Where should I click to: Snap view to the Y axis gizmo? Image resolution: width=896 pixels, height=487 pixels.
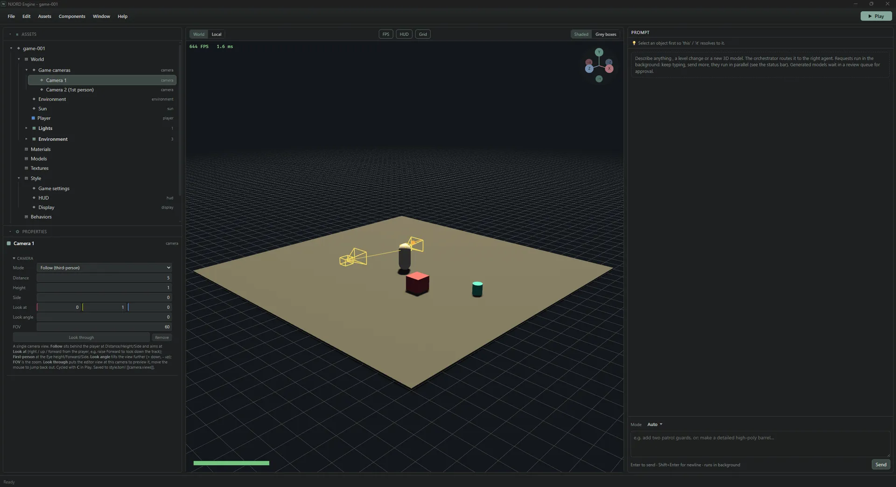[x=599, y=52]
